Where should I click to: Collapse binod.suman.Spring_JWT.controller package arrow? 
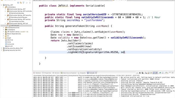(x=5, y=11)
